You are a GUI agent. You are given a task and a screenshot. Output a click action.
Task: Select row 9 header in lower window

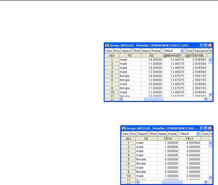click(128, 172)
